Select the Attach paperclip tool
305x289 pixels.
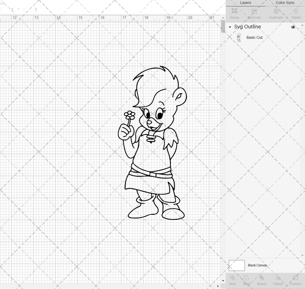261,278
